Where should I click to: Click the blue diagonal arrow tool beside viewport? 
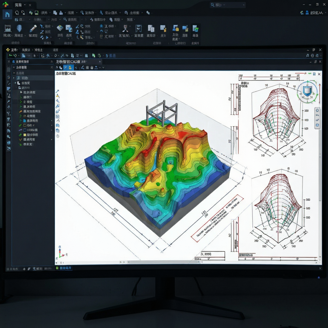tap(58, 91)
